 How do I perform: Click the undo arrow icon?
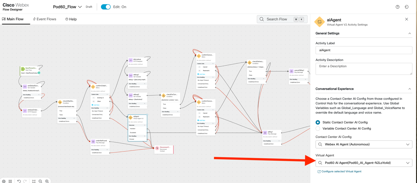(19, 181)
